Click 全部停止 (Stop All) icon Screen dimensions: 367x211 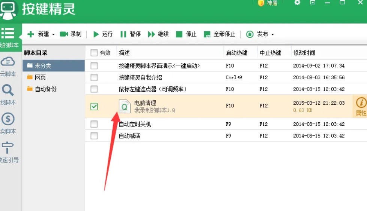[x=207, y=34]
